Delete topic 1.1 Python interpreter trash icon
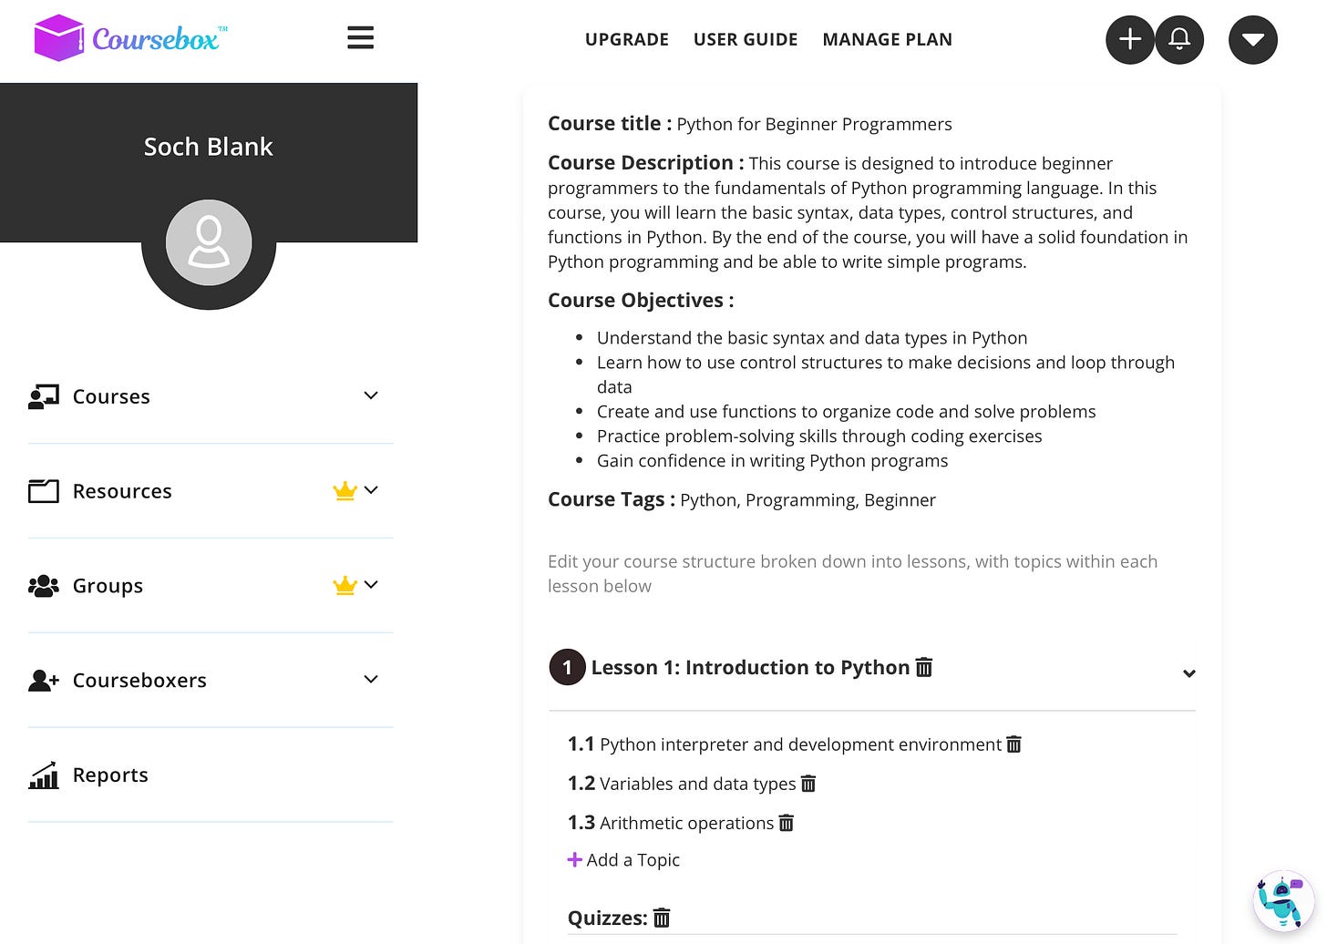This screenshot has height=944, width=1327. pos(1013,744)
